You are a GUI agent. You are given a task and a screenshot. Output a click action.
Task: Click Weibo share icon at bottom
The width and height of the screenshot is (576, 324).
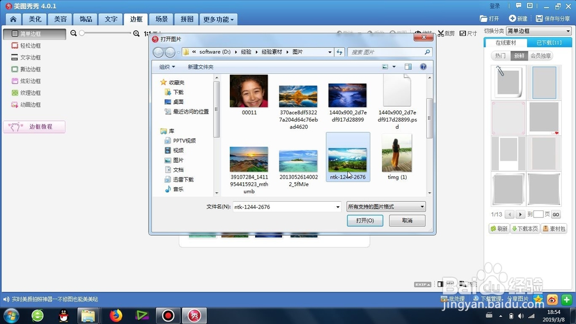[552, 300]
